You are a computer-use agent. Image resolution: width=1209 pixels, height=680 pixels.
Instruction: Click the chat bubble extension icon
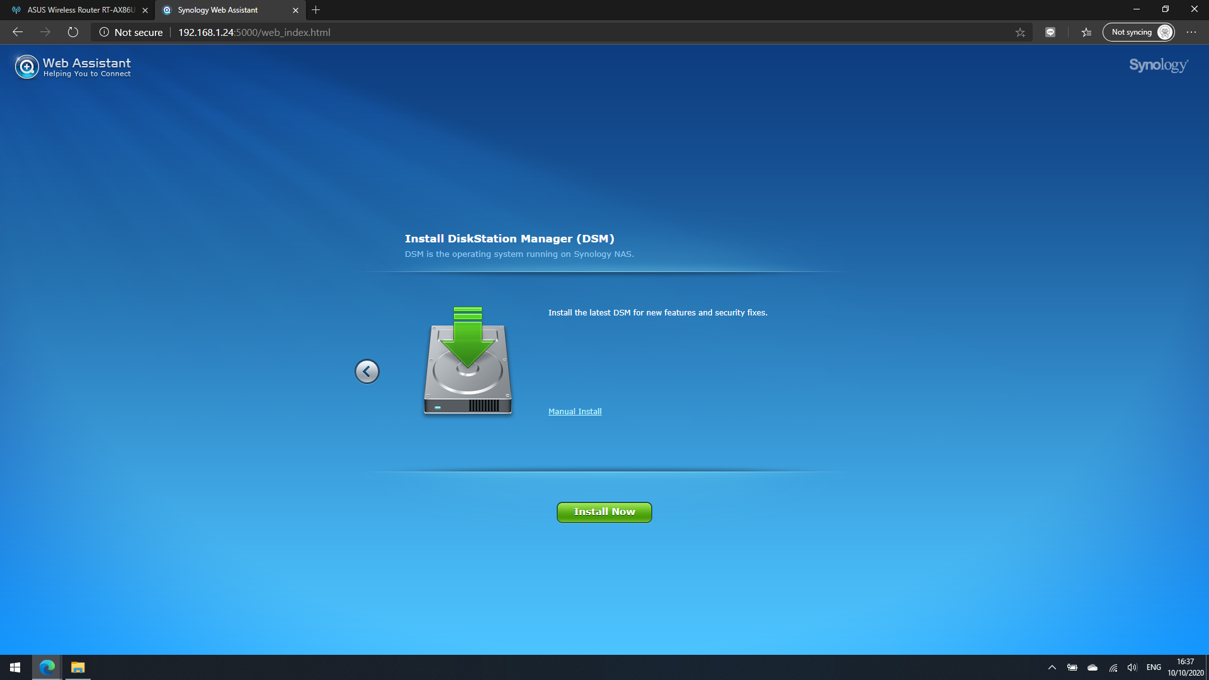[x=1050, y=32]
